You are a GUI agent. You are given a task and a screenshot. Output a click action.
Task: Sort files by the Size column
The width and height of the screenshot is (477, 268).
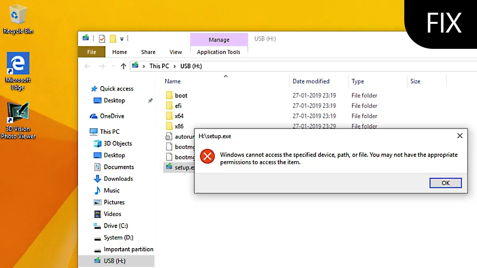415,81
